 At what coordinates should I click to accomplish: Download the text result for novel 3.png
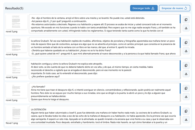tap(186, 74)
